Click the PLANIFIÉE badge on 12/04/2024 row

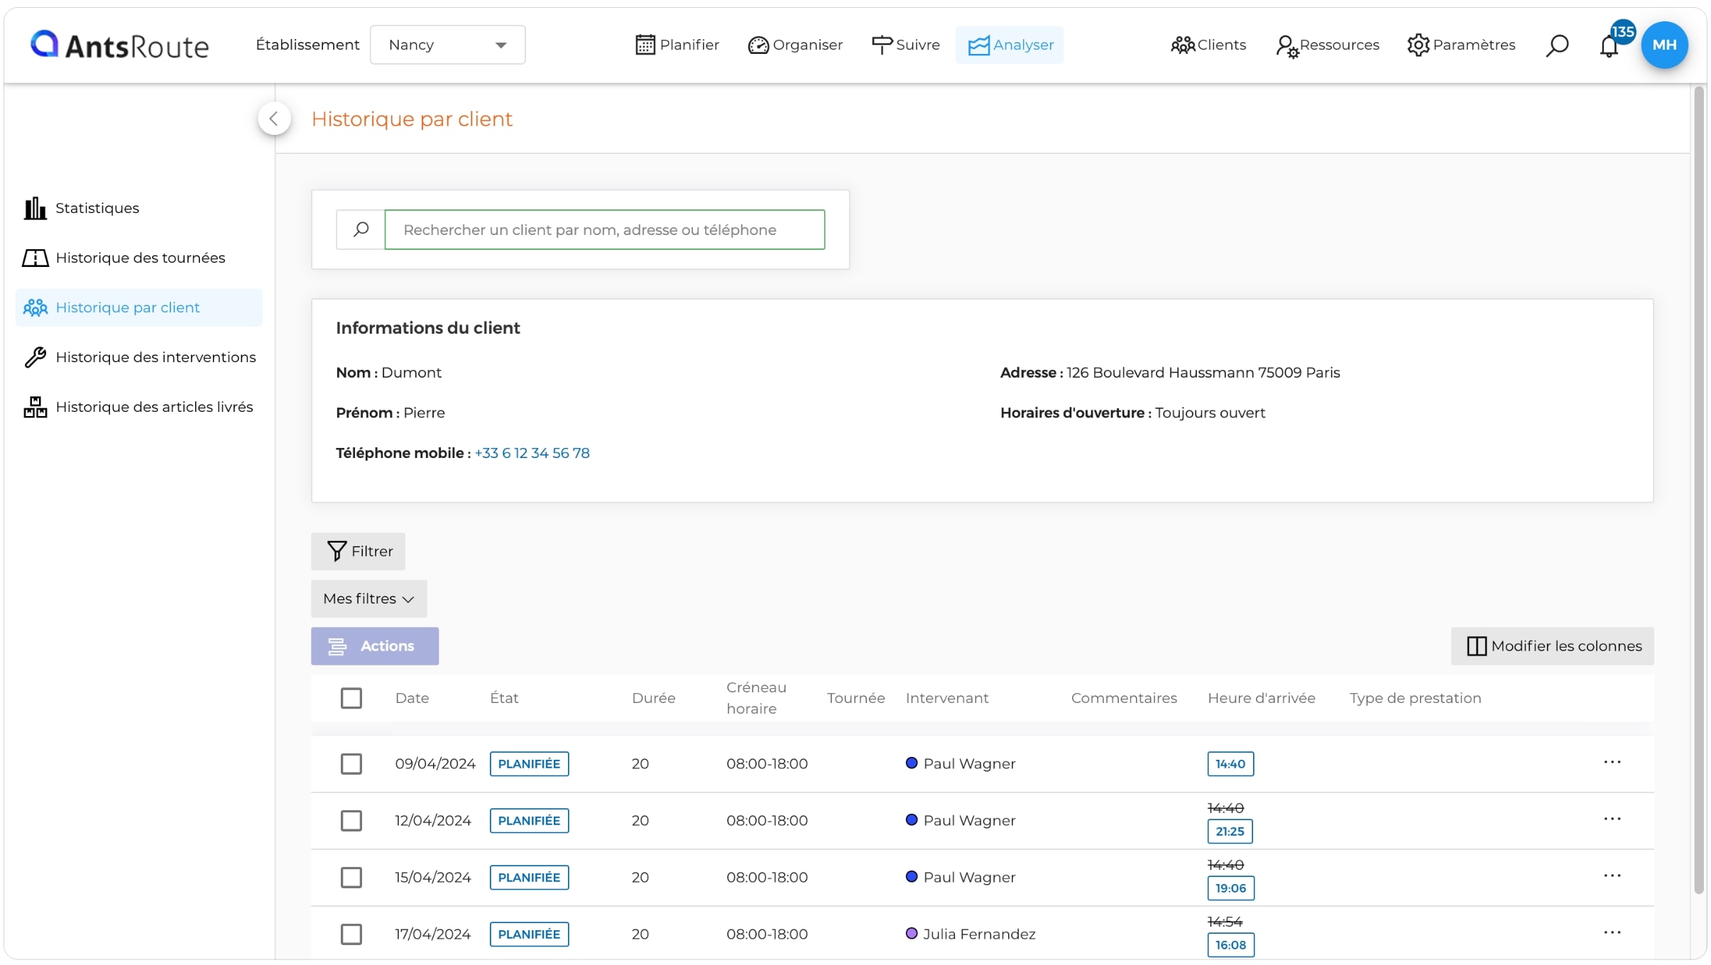point(529,821)
